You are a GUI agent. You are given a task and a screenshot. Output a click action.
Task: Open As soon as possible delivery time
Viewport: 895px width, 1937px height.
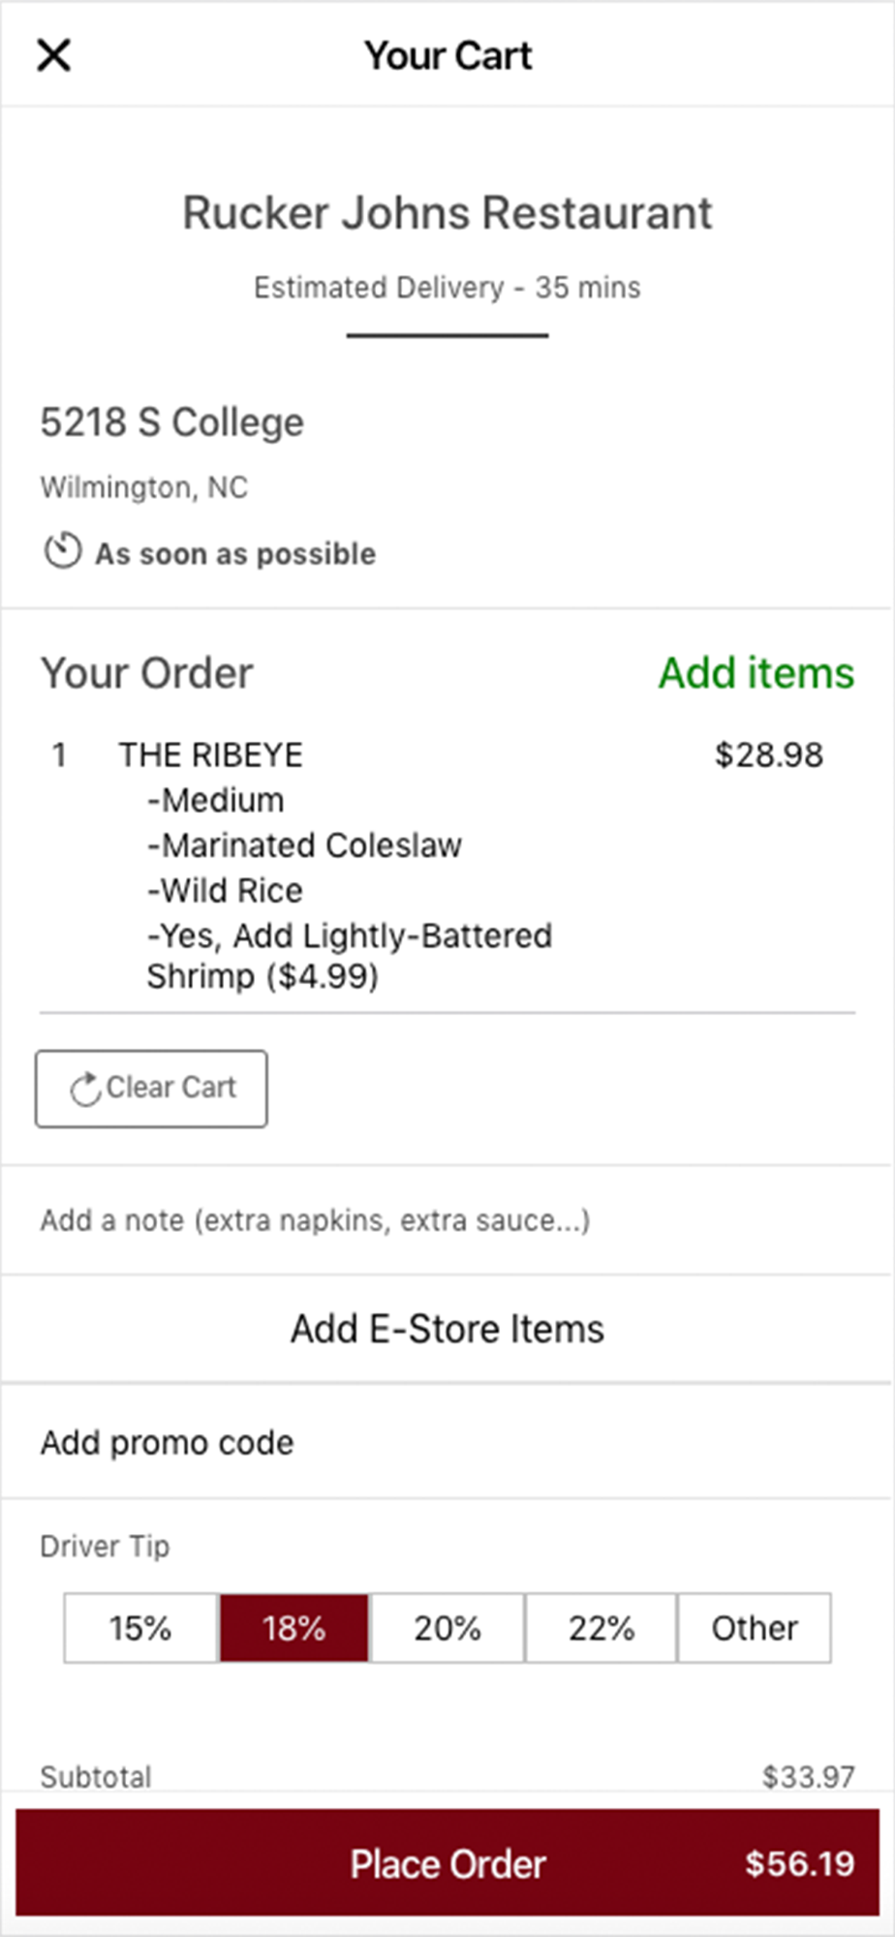(234, 554)
